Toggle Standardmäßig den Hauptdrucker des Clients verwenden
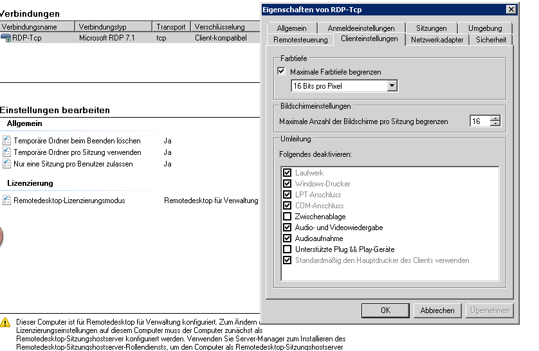This screenshot has height=351, width=539. (287, 260)
